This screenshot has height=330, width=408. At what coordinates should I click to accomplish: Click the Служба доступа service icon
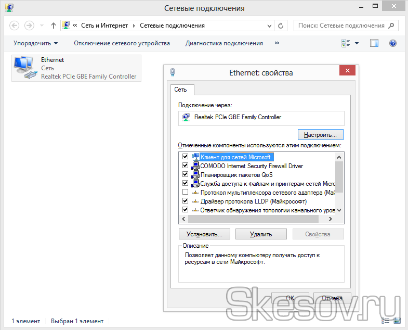coord(195,183)
